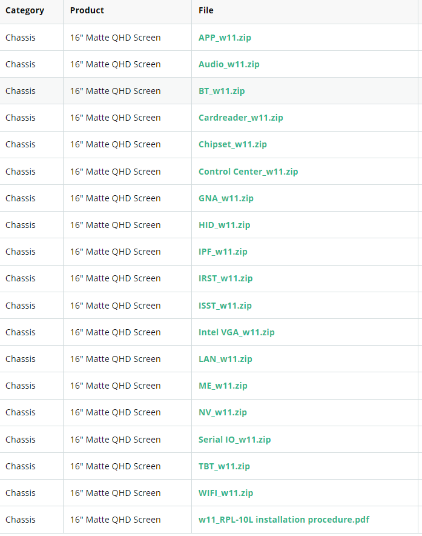Click the ISST_w11.zip link
422x536 pixels.
click(x=225, y=305)
